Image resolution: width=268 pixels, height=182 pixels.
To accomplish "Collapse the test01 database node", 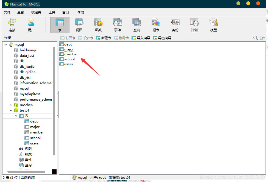I will pyautogui.click(x=11, y=110).
